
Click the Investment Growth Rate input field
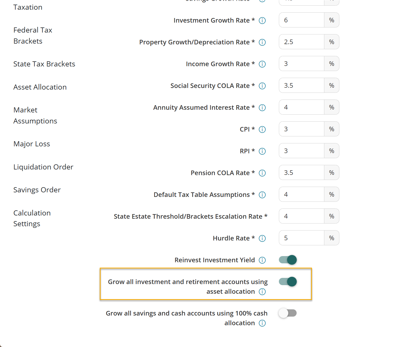tap(301, 20)
